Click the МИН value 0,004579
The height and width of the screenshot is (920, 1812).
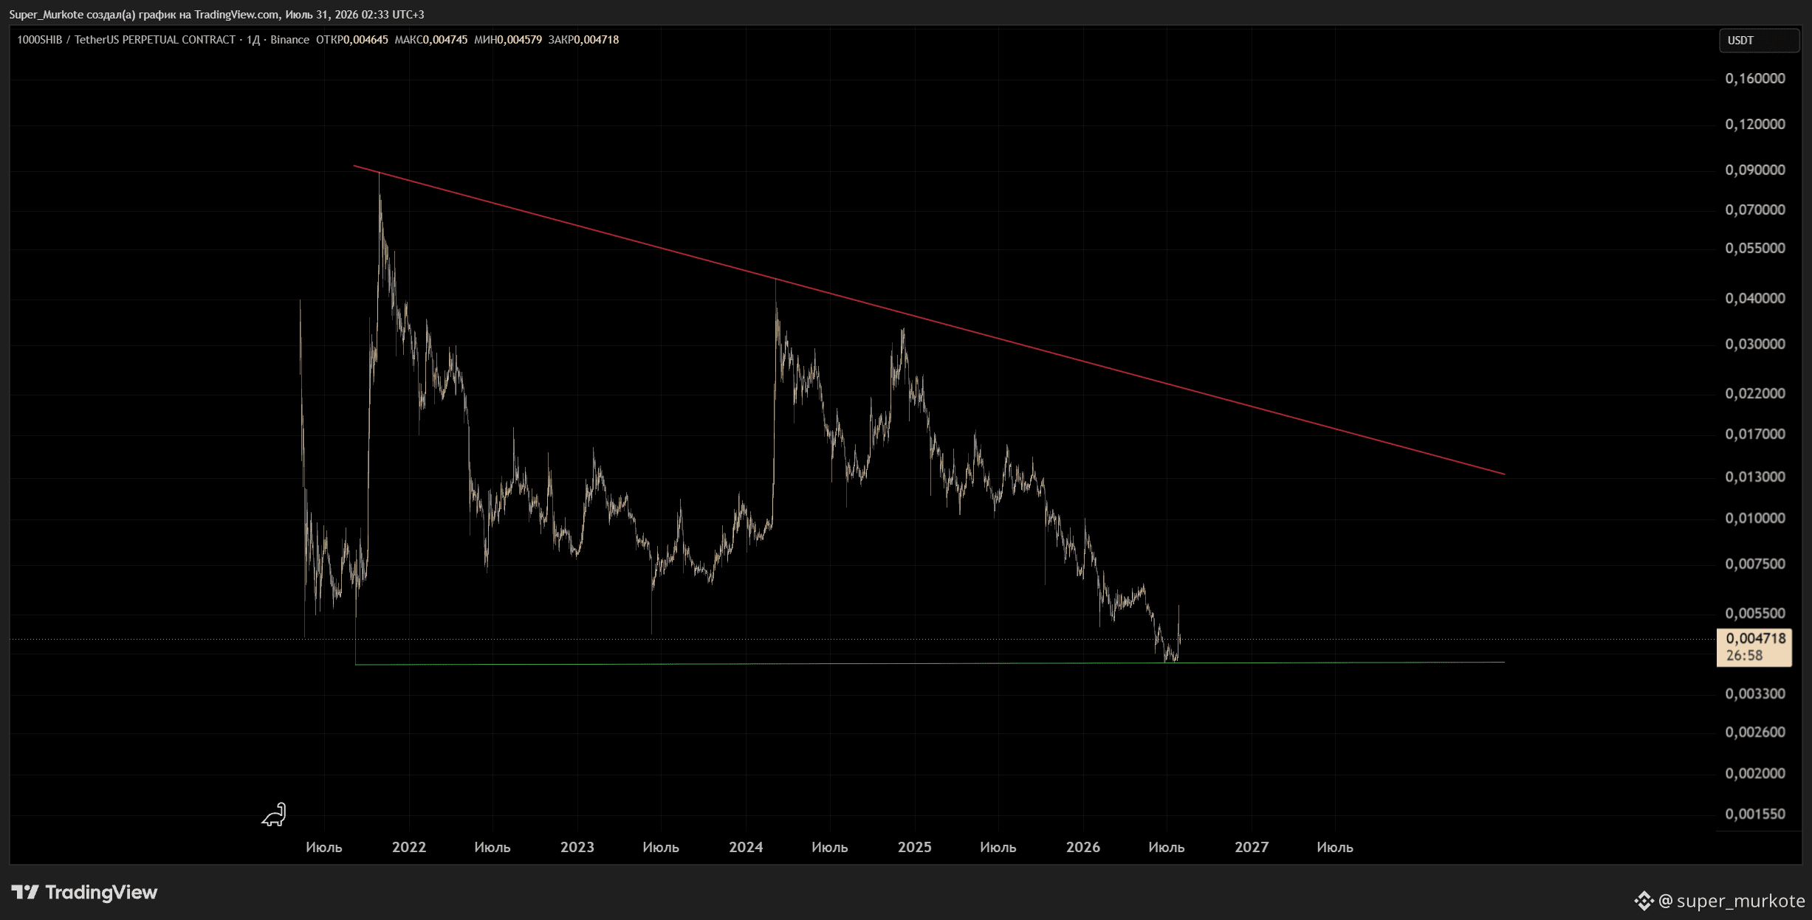(519, 40)
